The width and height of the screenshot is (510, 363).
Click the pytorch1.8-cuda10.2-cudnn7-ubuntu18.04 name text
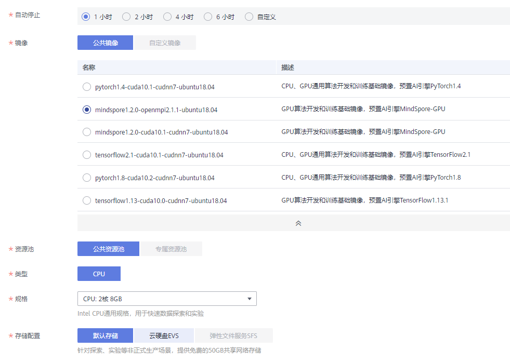point(155,178)
